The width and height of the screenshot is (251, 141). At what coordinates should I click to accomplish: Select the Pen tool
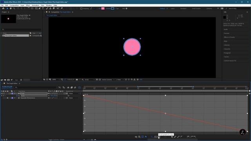click(x=40, y=8)
